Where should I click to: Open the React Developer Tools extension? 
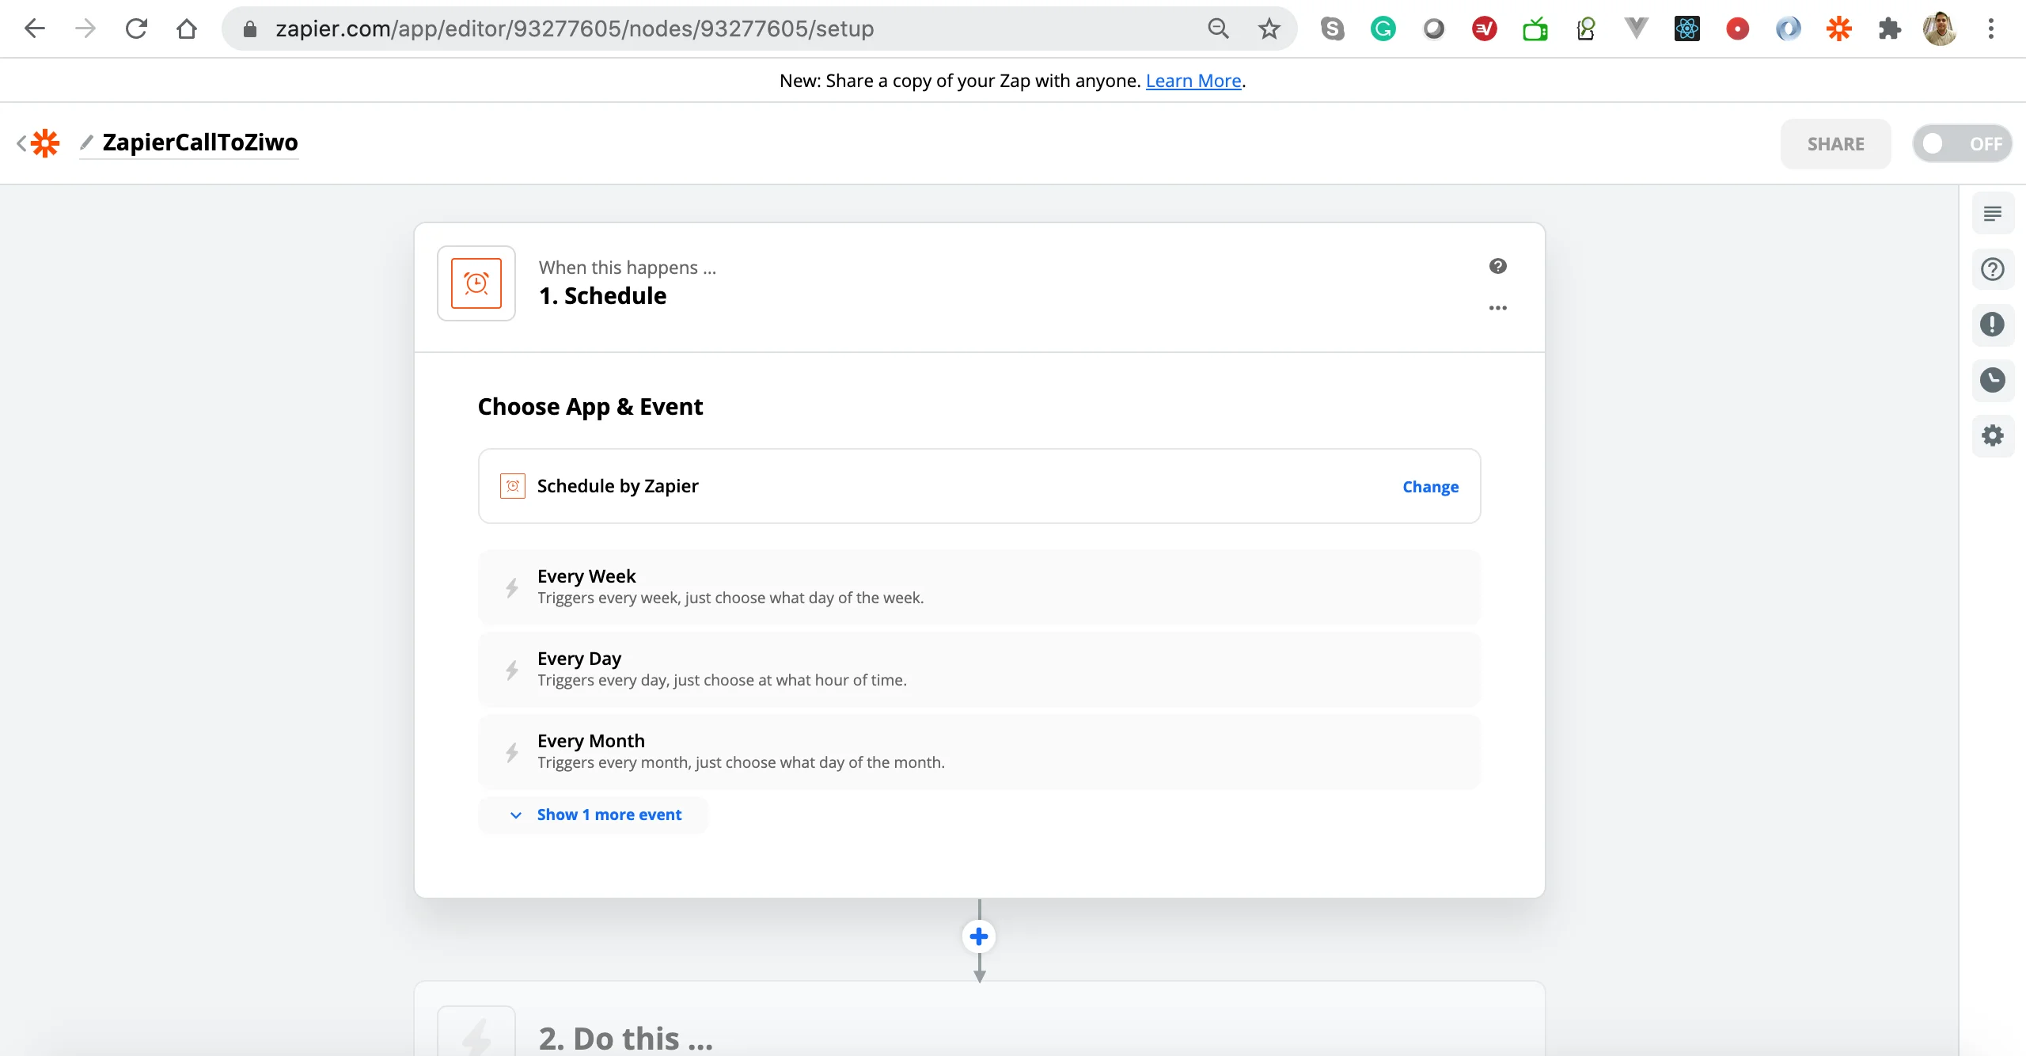(x=1687, y=28)
